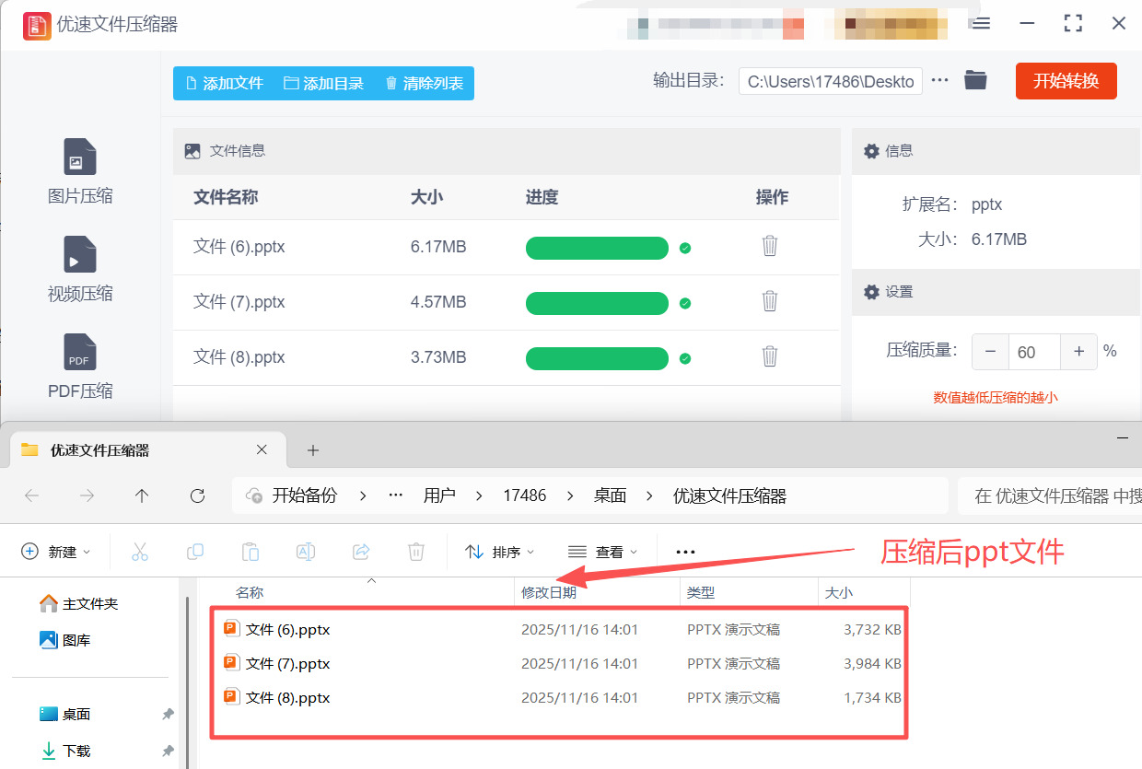1142x769 pixels.
Task: Click the Rename icon in Explorer toolbar
Action: tap(306, 552)
